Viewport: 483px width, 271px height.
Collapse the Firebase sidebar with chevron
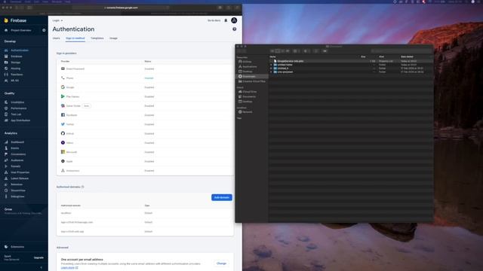click(x=42, y=268)
